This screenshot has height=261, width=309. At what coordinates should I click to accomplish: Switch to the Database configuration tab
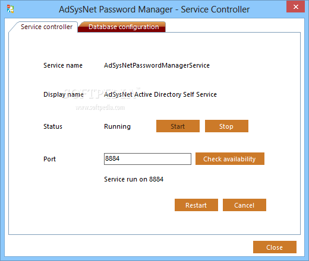(x=124, y=27)
